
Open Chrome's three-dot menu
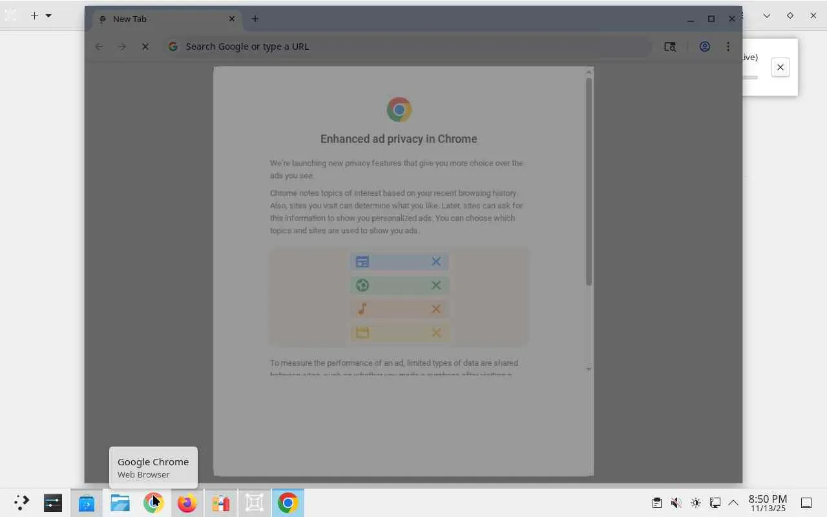[728, 47]
